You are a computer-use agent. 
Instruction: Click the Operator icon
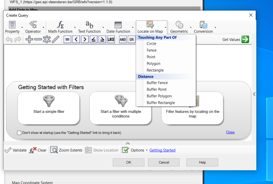pyautogui.click(x=33, y=25)
